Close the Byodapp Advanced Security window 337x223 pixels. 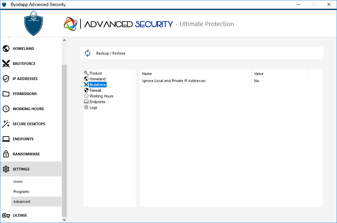[x=329, y=5]
